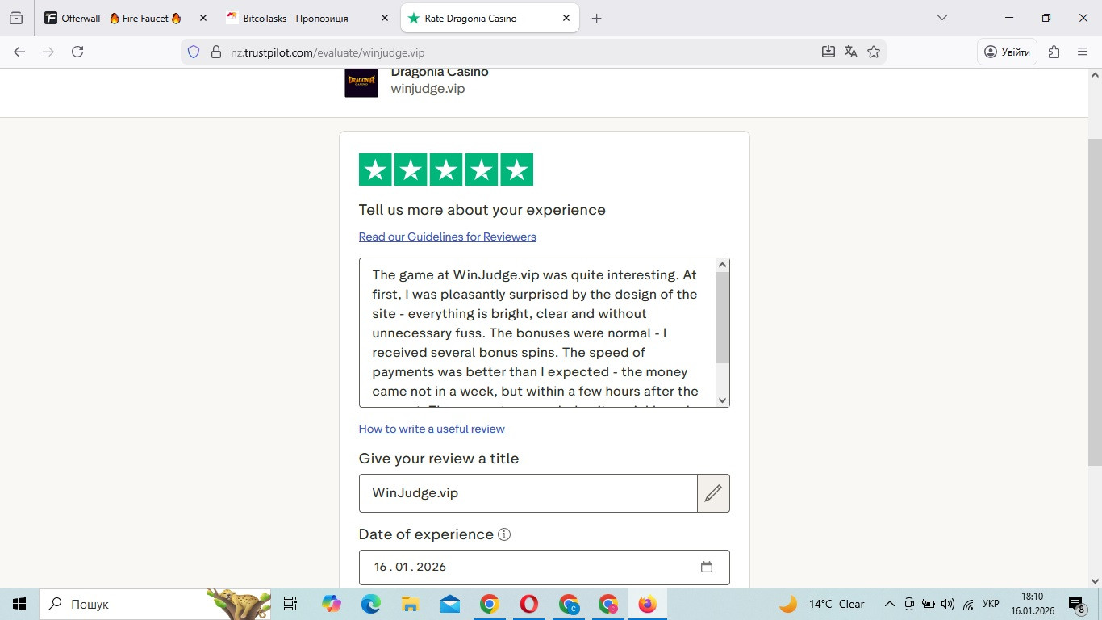The image size is (1102, 620).
Task: Open the calendar date picker icon
Action: (707, 567)
